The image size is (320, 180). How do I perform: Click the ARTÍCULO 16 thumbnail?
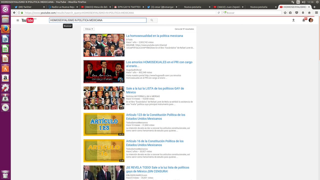pyautogui.click(x=104, y=151)
